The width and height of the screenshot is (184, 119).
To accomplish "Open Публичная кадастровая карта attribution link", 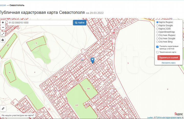I will pos(168,117).
